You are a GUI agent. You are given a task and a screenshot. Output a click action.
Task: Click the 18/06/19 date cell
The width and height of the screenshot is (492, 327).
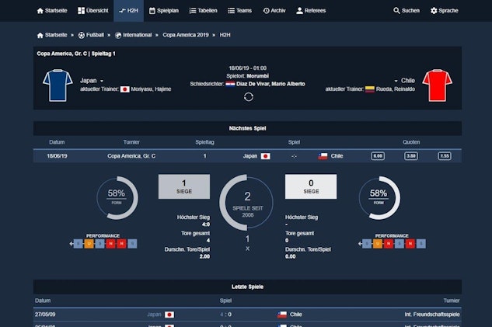click(x=57, y=156)
